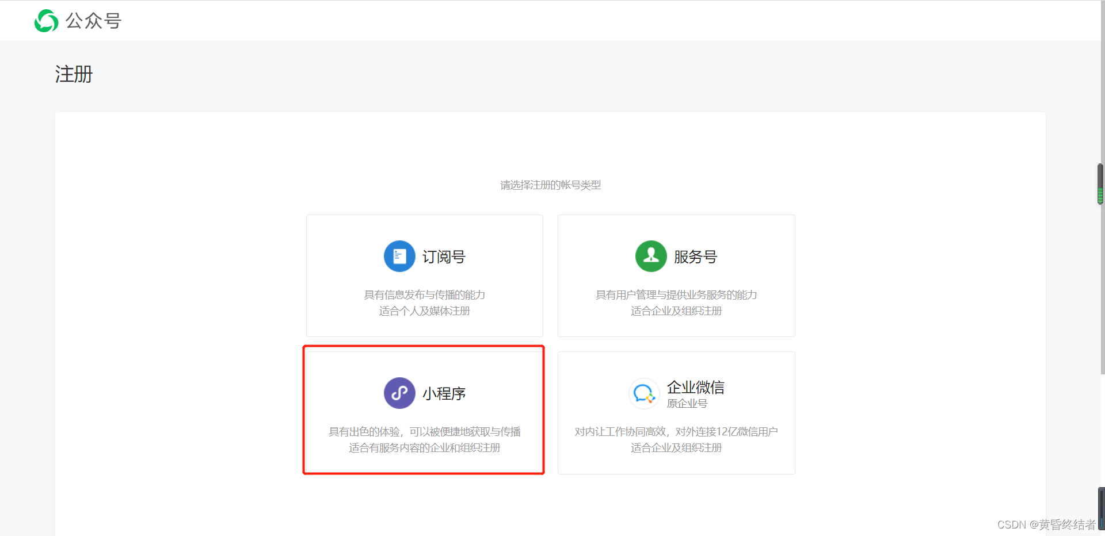Select the 服务号 account type title
1105x536 pixels.
695,256
